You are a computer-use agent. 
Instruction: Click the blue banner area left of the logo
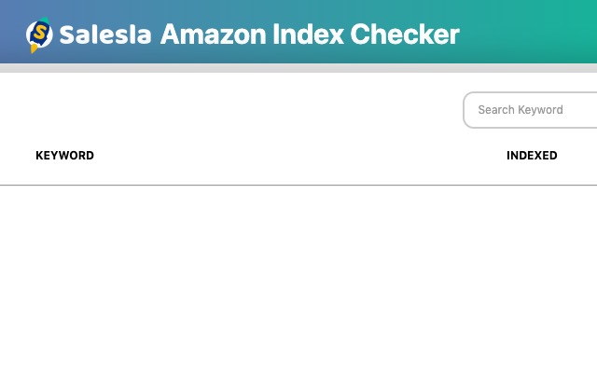[11, 33]
